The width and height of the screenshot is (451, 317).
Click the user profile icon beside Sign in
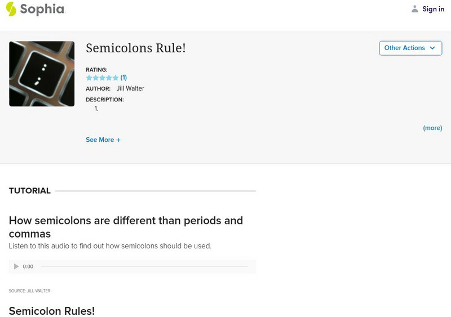coord(415,9)
